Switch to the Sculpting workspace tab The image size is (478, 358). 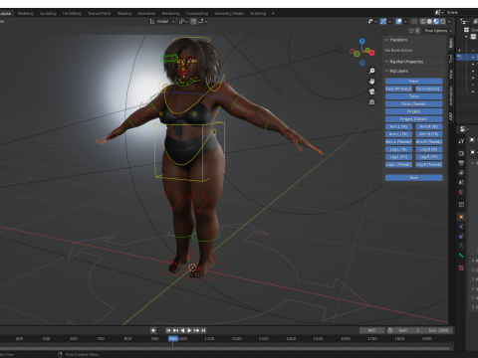pyautogui.click(x=48, y=14)
